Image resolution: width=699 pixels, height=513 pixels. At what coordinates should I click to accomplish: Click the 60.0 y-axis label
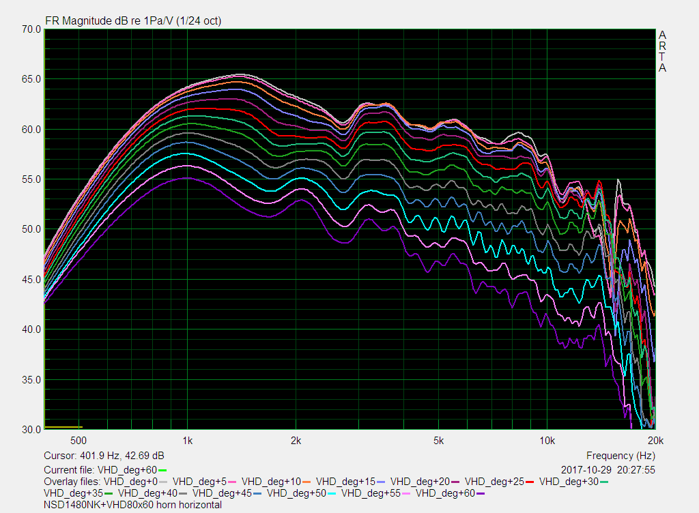coord(31,130)
